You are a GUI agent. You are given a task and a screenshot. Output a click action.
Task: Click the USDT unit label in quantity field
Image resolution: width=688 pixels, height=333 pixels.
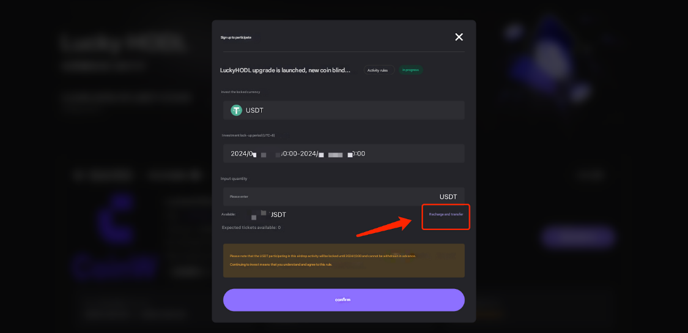[x=448, y=197]
